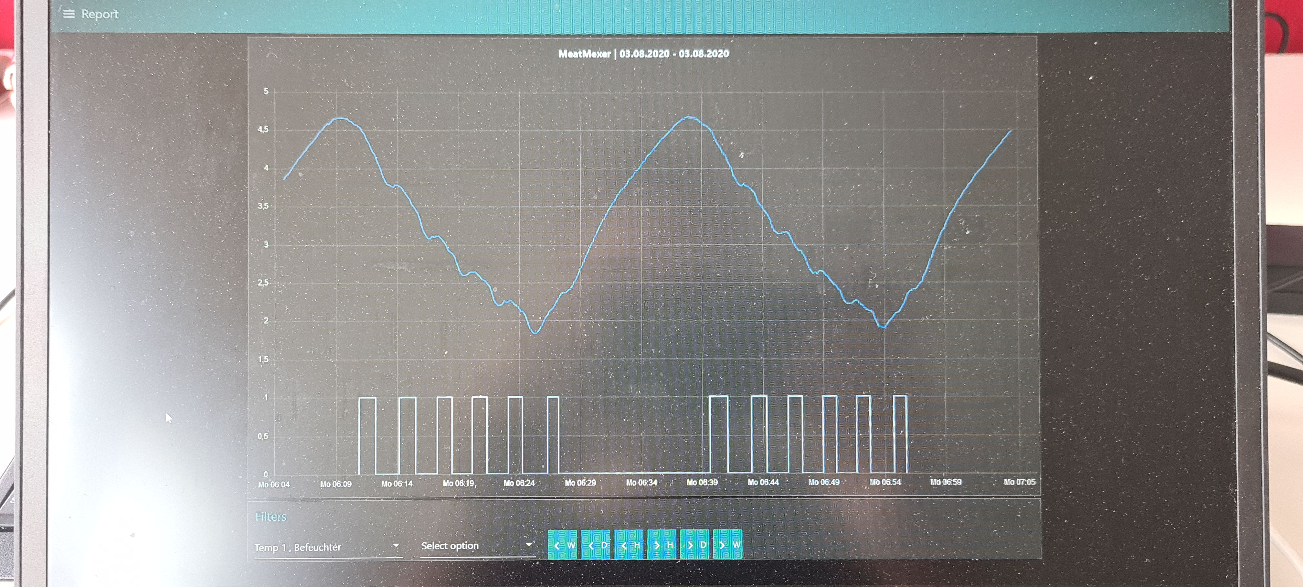
Task: Click the 'Mo 07:05' x-axis time label
Action: pyautogui.click(x=1019, y=482)
